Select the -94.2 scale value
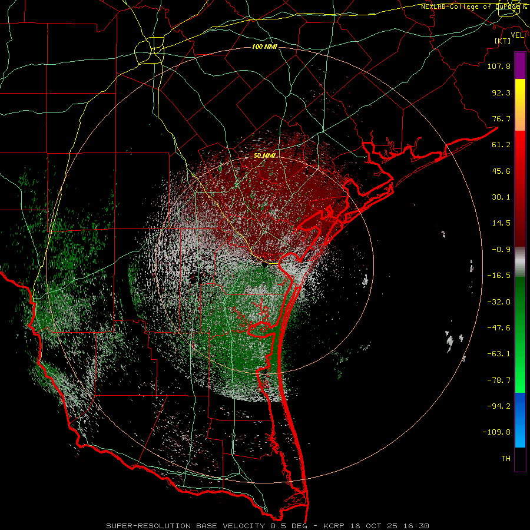 pos(499,406)
